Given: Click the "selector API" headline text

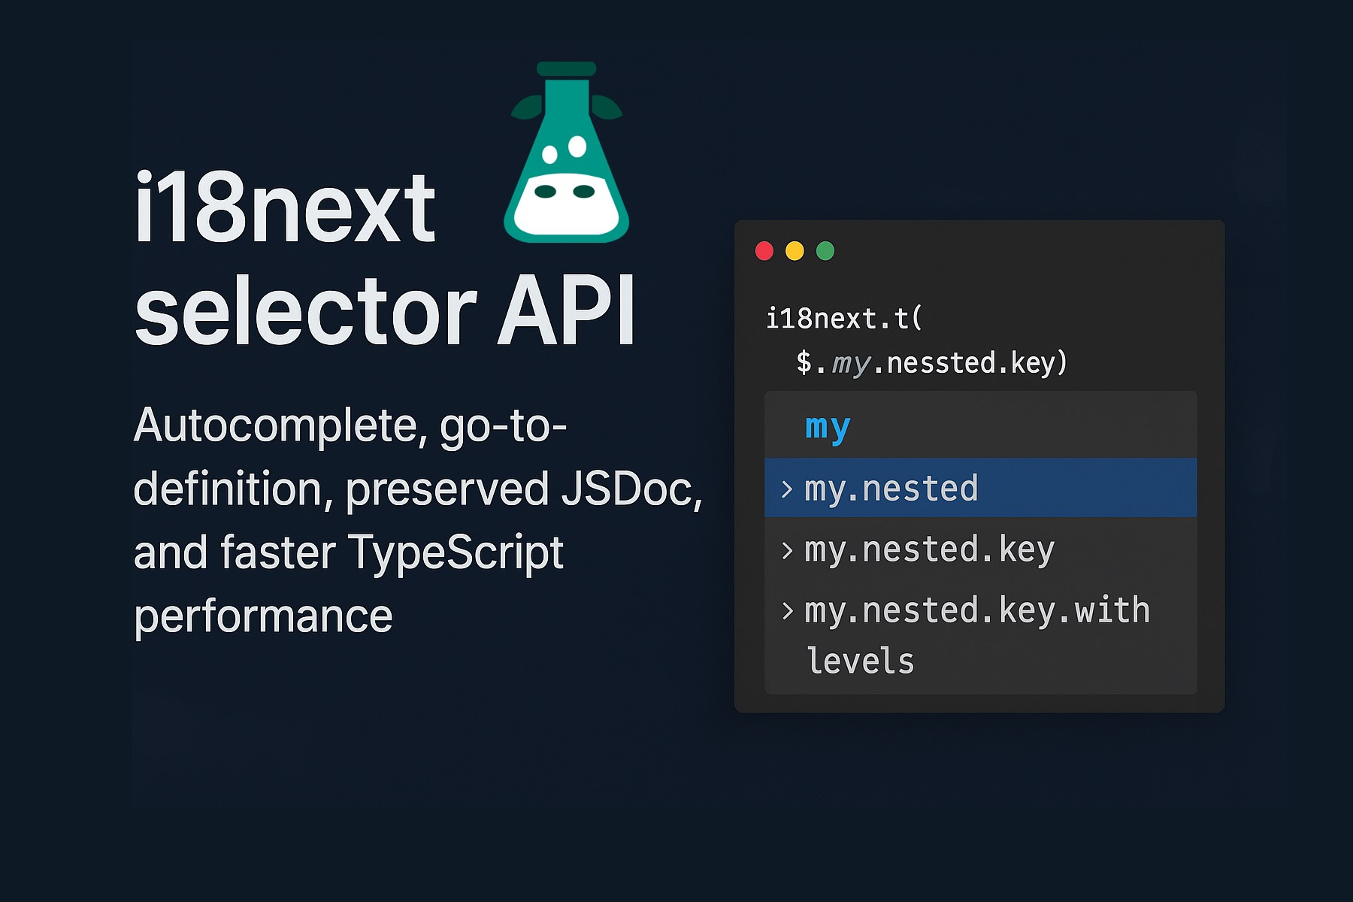Looking at the screenshot, I should tap(385, 310).
